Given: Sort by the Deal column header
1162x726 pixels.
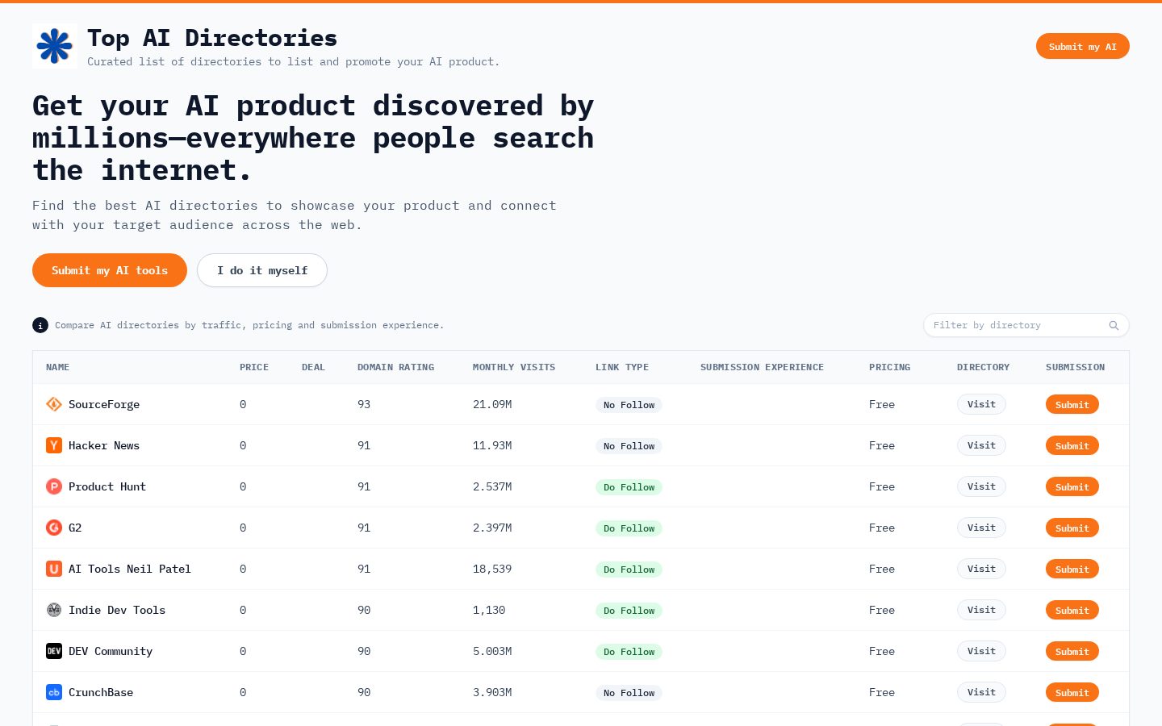Looking at the screenshot, I should pos(313,367).
